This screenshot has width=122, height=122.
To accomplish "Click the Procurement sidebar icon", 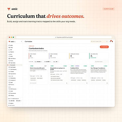I will click(9, 93).
